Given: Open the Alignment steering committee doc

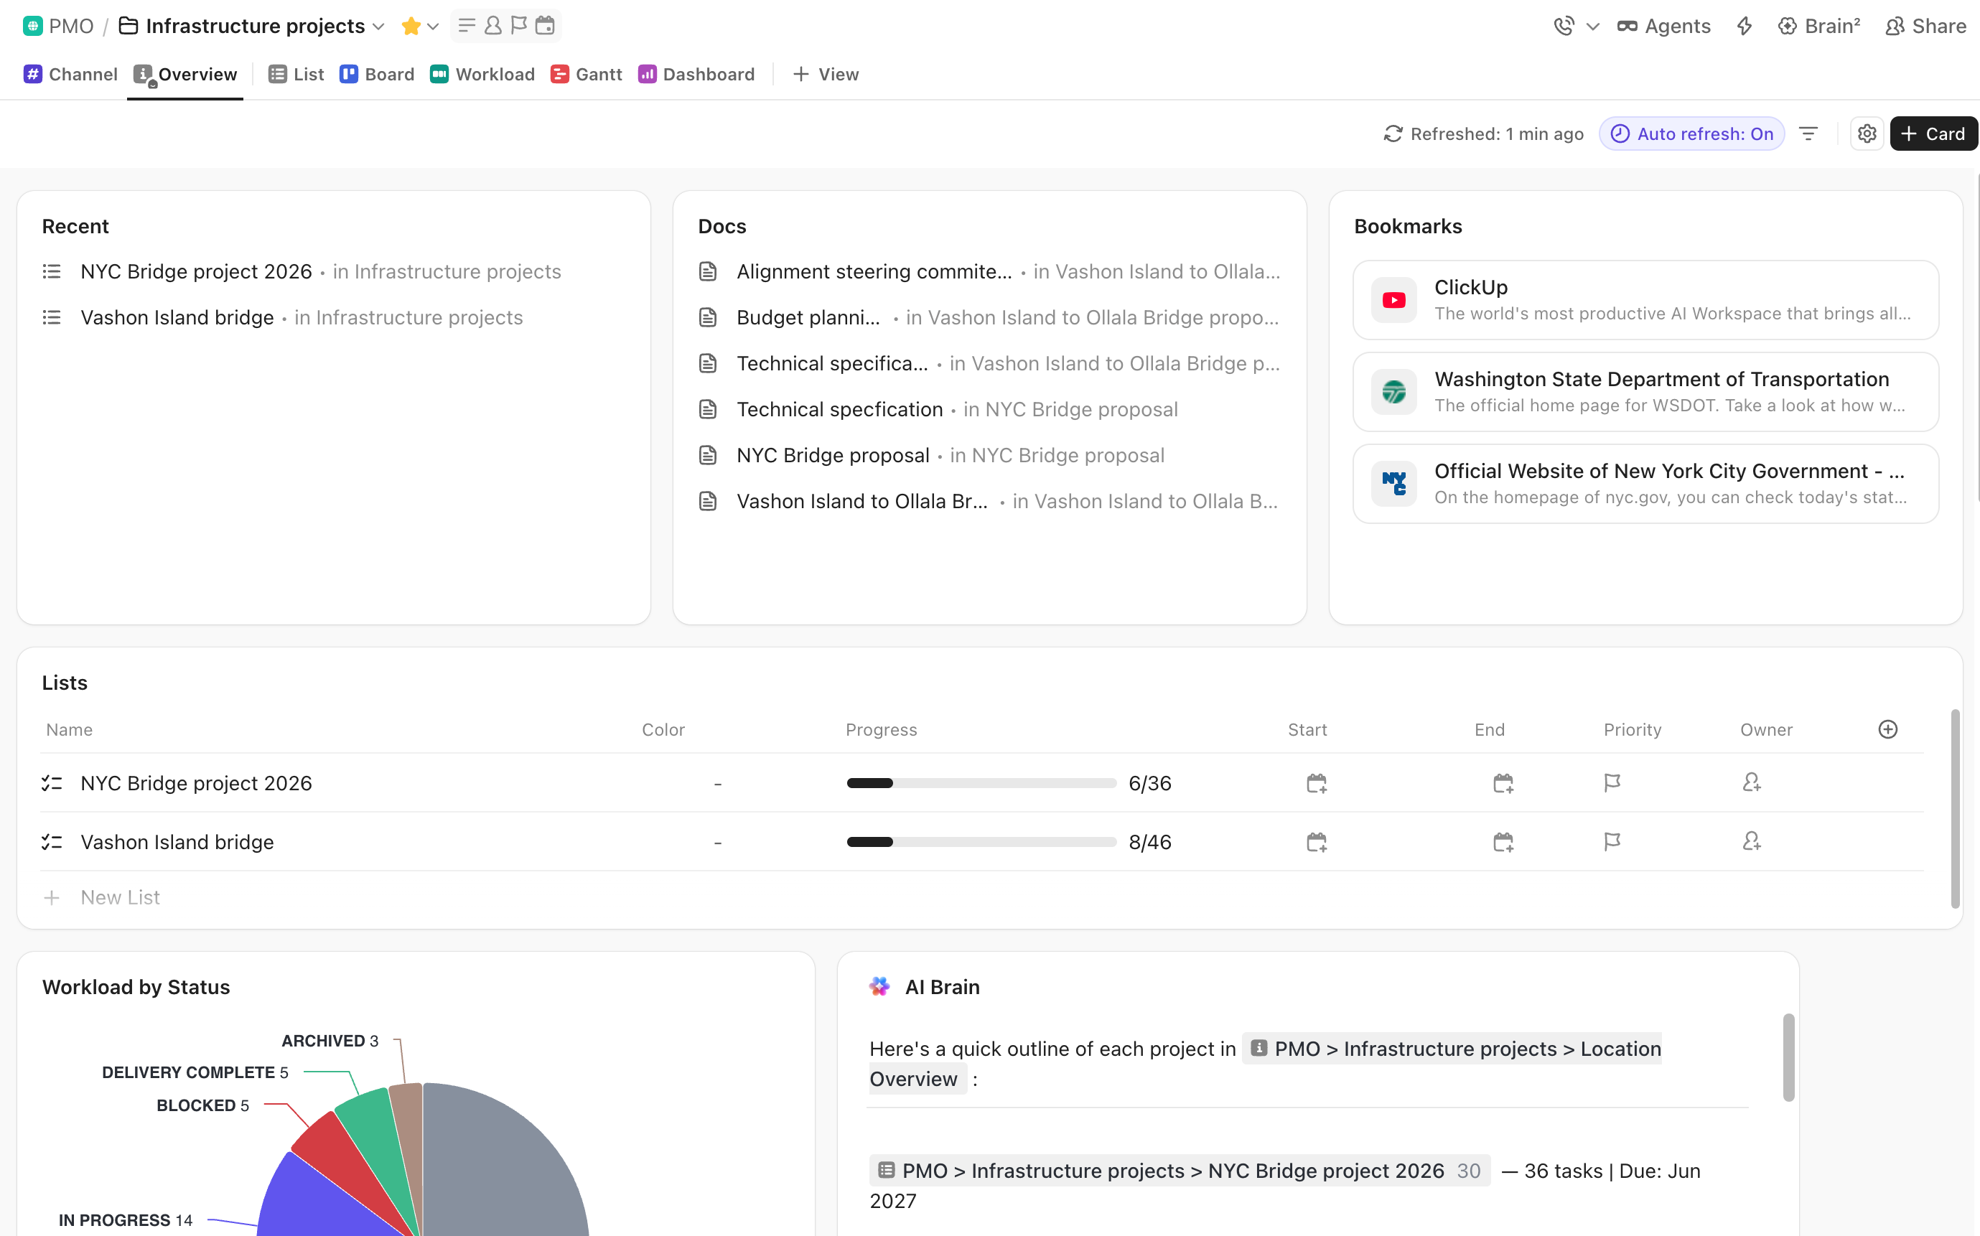Looking at the screenshot, I should point(874,271).
